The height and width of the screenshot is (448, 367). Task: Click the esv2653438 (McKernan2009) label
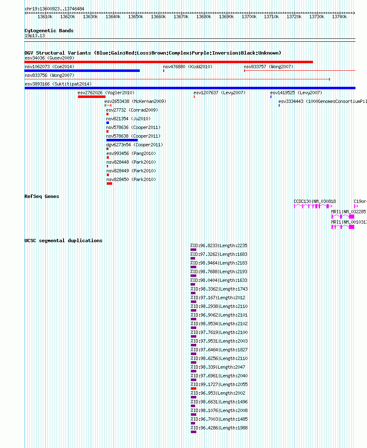click(135, 101)
